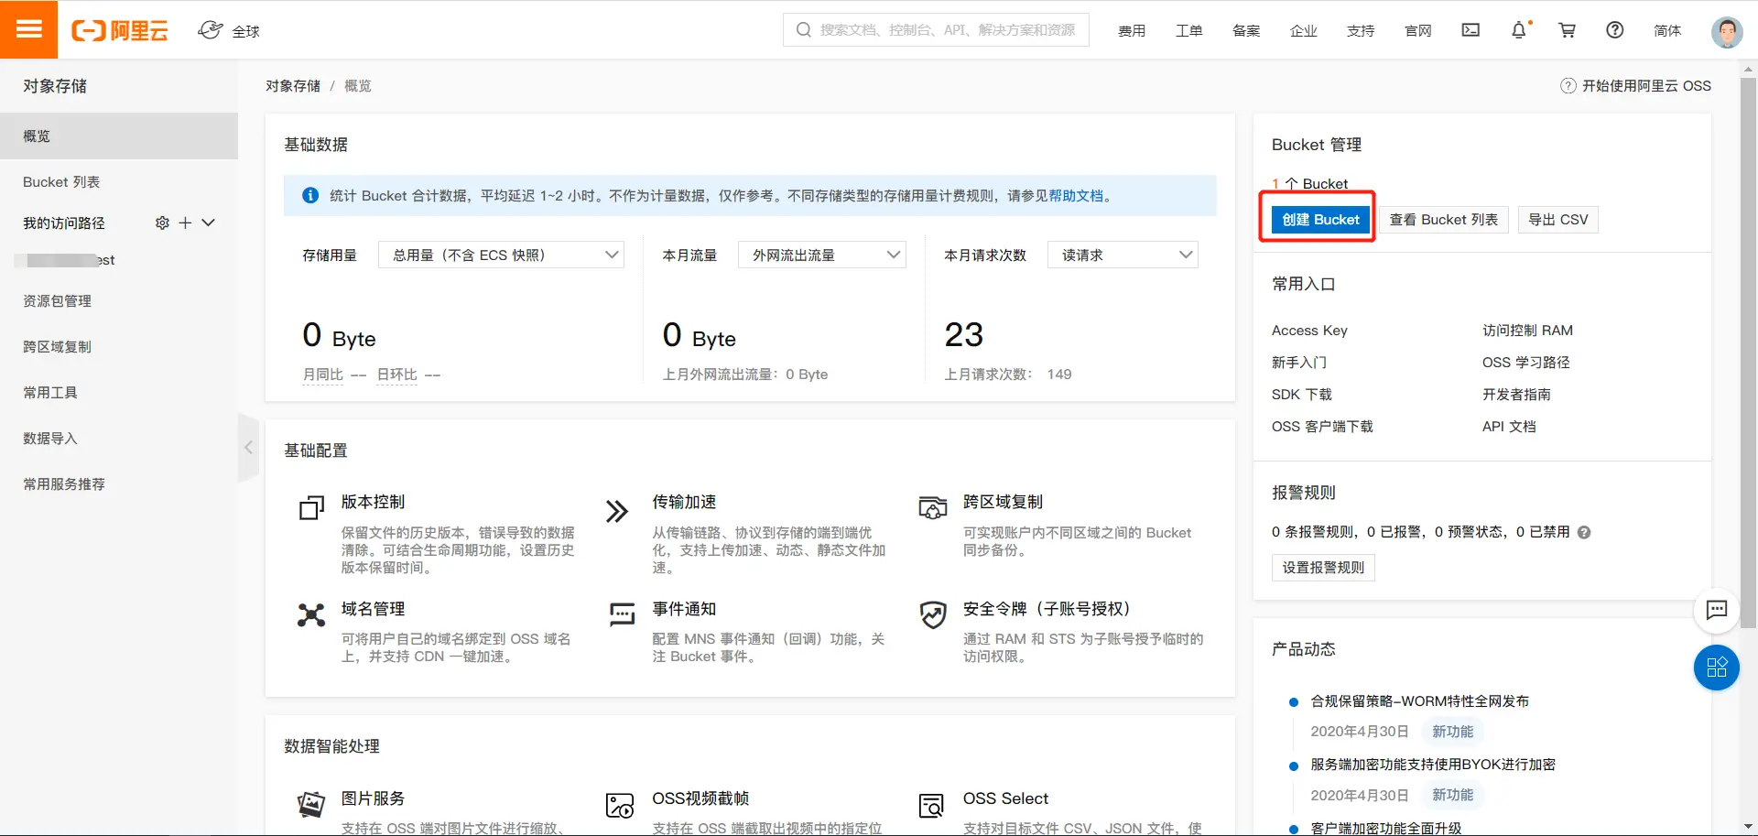The height and width of the screenshot is (836, 1758).
Task: Click the top search input field
Action: (x=936, y=29)
